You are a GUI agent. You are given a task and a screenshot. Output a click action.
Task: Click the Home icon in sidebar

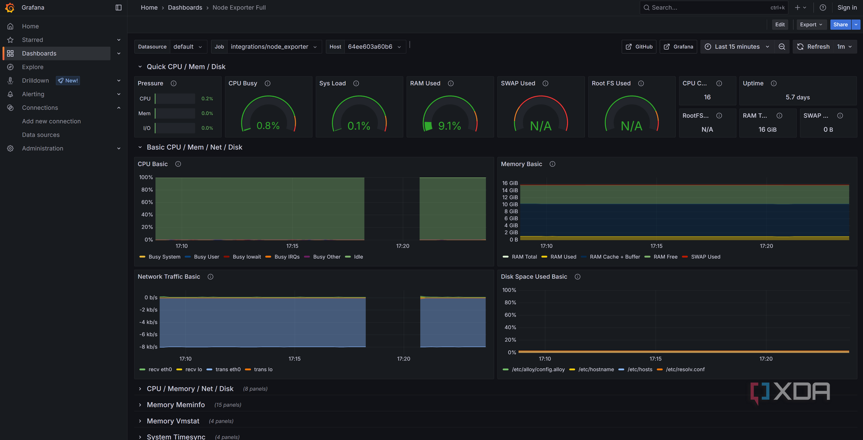click(x=10, y=26)
